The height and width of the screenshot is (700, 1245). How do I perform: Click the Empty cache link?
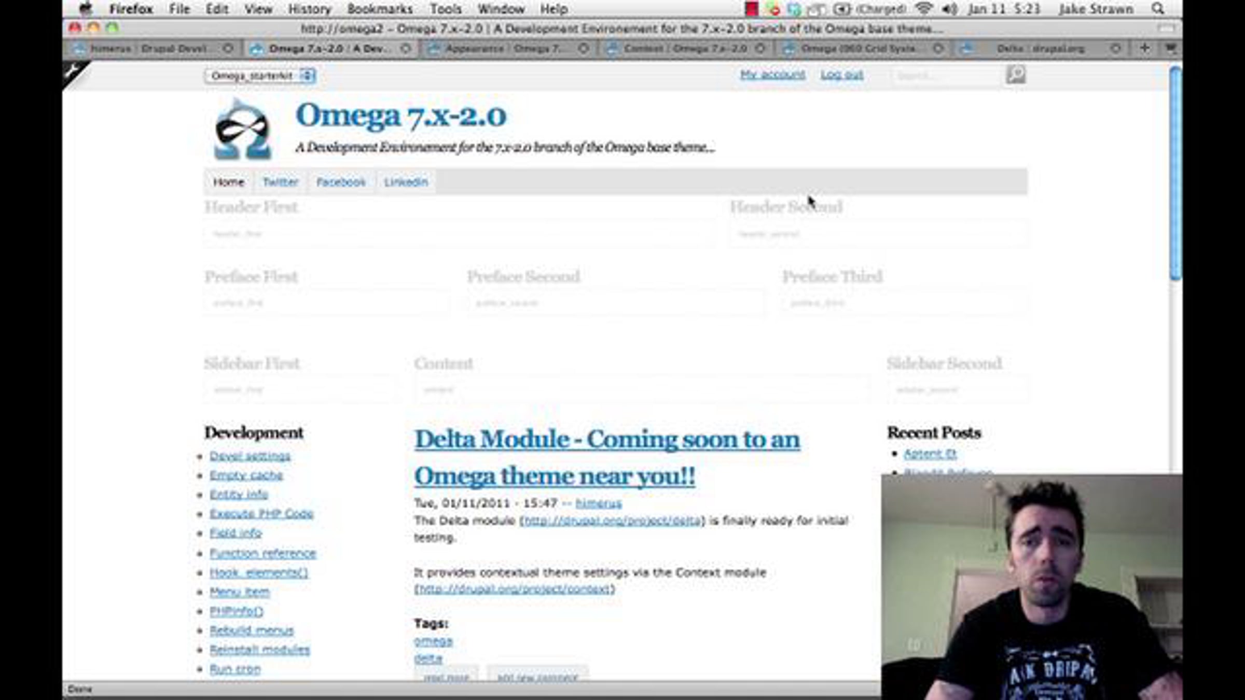point(246,475)
